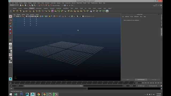Activate the Move tool in the toolbox

pos(10,26)
